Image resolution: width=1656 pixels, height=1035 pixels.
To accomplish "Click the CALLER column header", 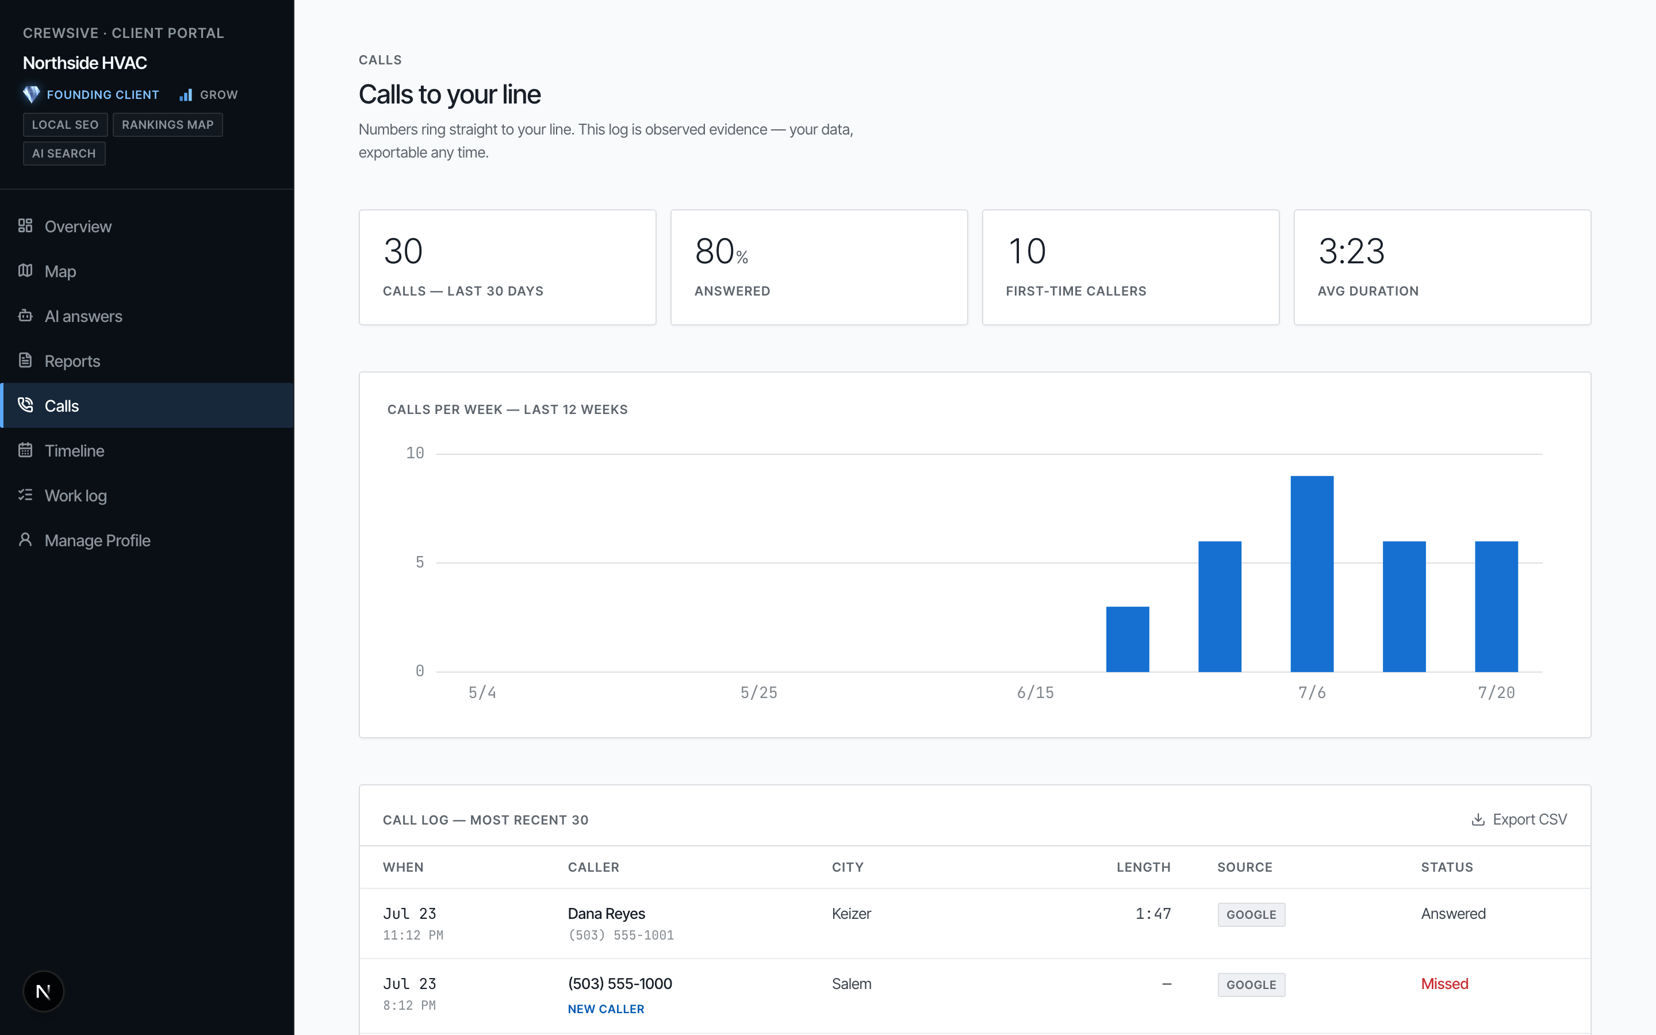I will (593, 867).
